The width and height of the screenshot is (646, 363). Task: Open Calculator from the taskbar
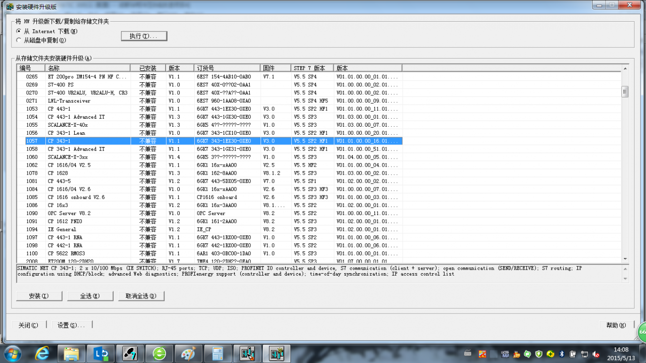click(x=218, y=353)
